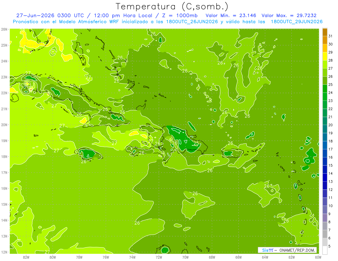This screenshot has width=338, height=261.
Task: Click the color scale label 24
Action: click(330, 93)
